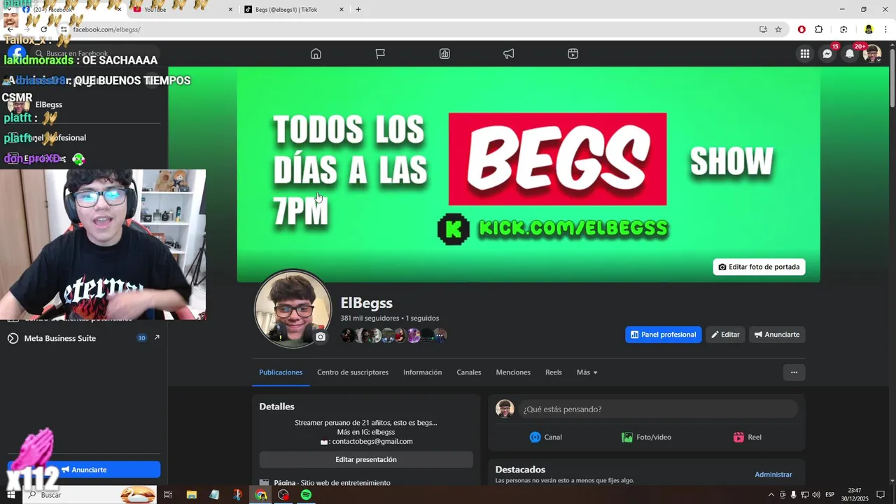
Task: Open Facebook notifications bell
Action: point(850,54)
